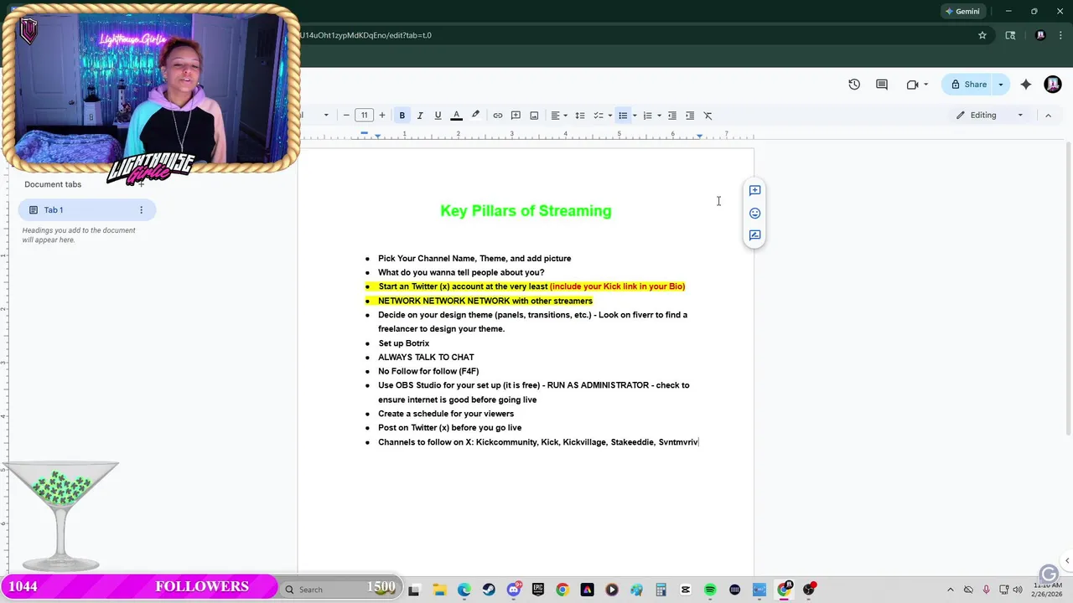Open version history clock icon
Viewport: 1073px width, 603px height.
(x=854, y=85)
